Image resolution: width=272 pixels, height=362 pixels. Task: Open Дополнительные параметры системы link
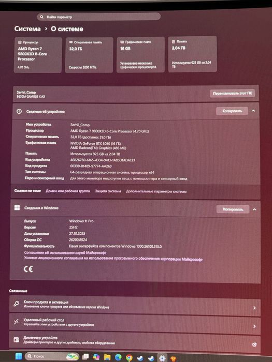click(156, 191)
